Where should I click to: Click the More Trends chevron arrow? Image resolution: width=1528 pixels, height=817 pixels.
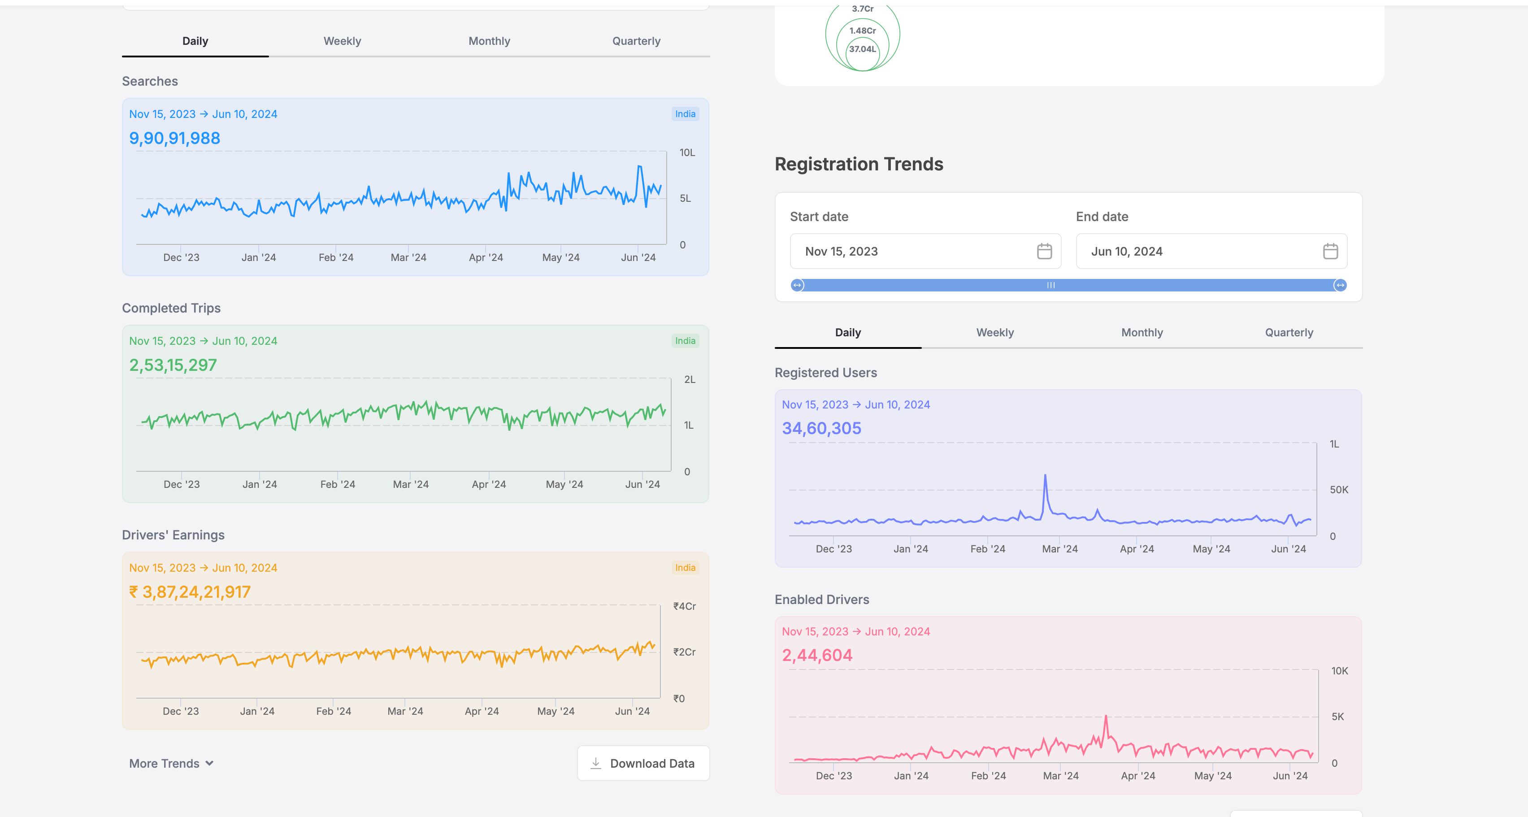(209, 764)
